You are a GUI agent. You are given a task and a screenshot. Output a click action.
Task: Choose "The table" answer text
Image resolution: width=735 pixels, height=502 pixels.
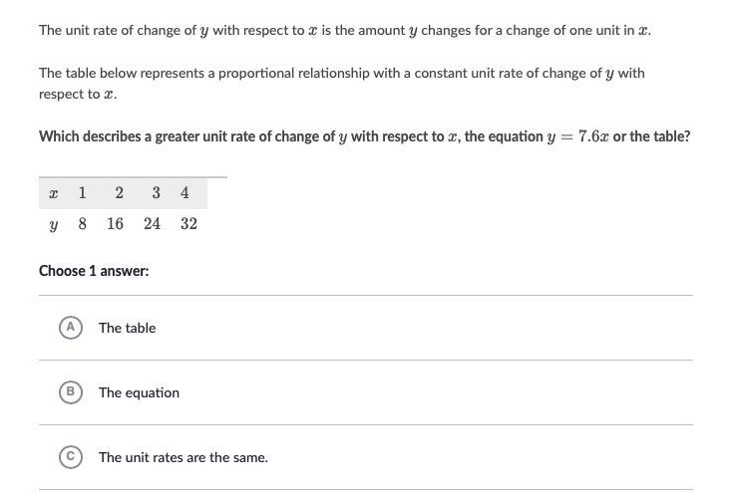(x=127, y=328)
